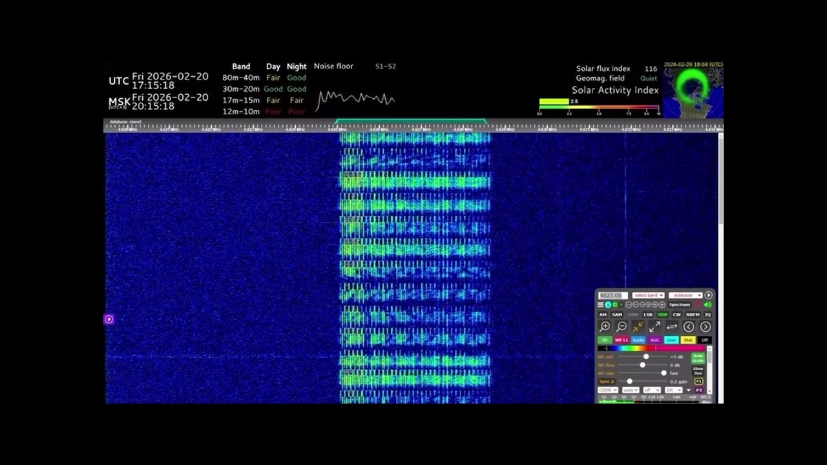
Task: Click the play button beside extension menu
Action: [709, 295]
